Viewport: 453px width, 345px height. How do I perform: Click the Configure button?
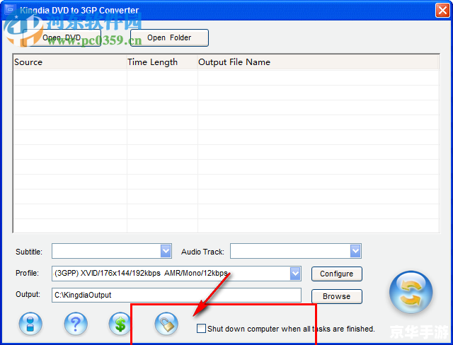(x=337, y=274)
